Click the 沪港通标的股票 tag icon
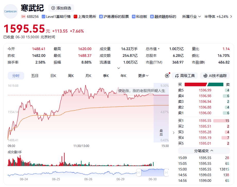237x187 pixels. tap(101, 17)
